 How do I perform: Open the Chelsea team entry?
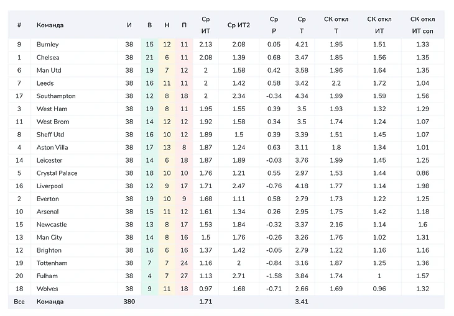(48, 58)
